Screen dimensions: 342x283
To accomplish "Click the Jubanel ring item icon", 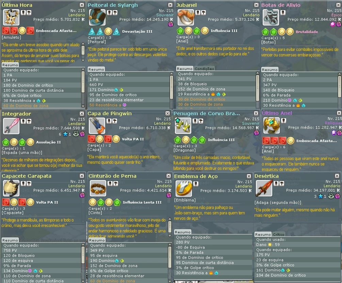I will [x=186, y=17].
